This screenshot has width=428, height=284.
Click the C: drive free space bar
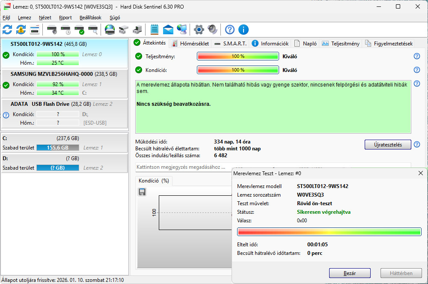pos(57,148)
